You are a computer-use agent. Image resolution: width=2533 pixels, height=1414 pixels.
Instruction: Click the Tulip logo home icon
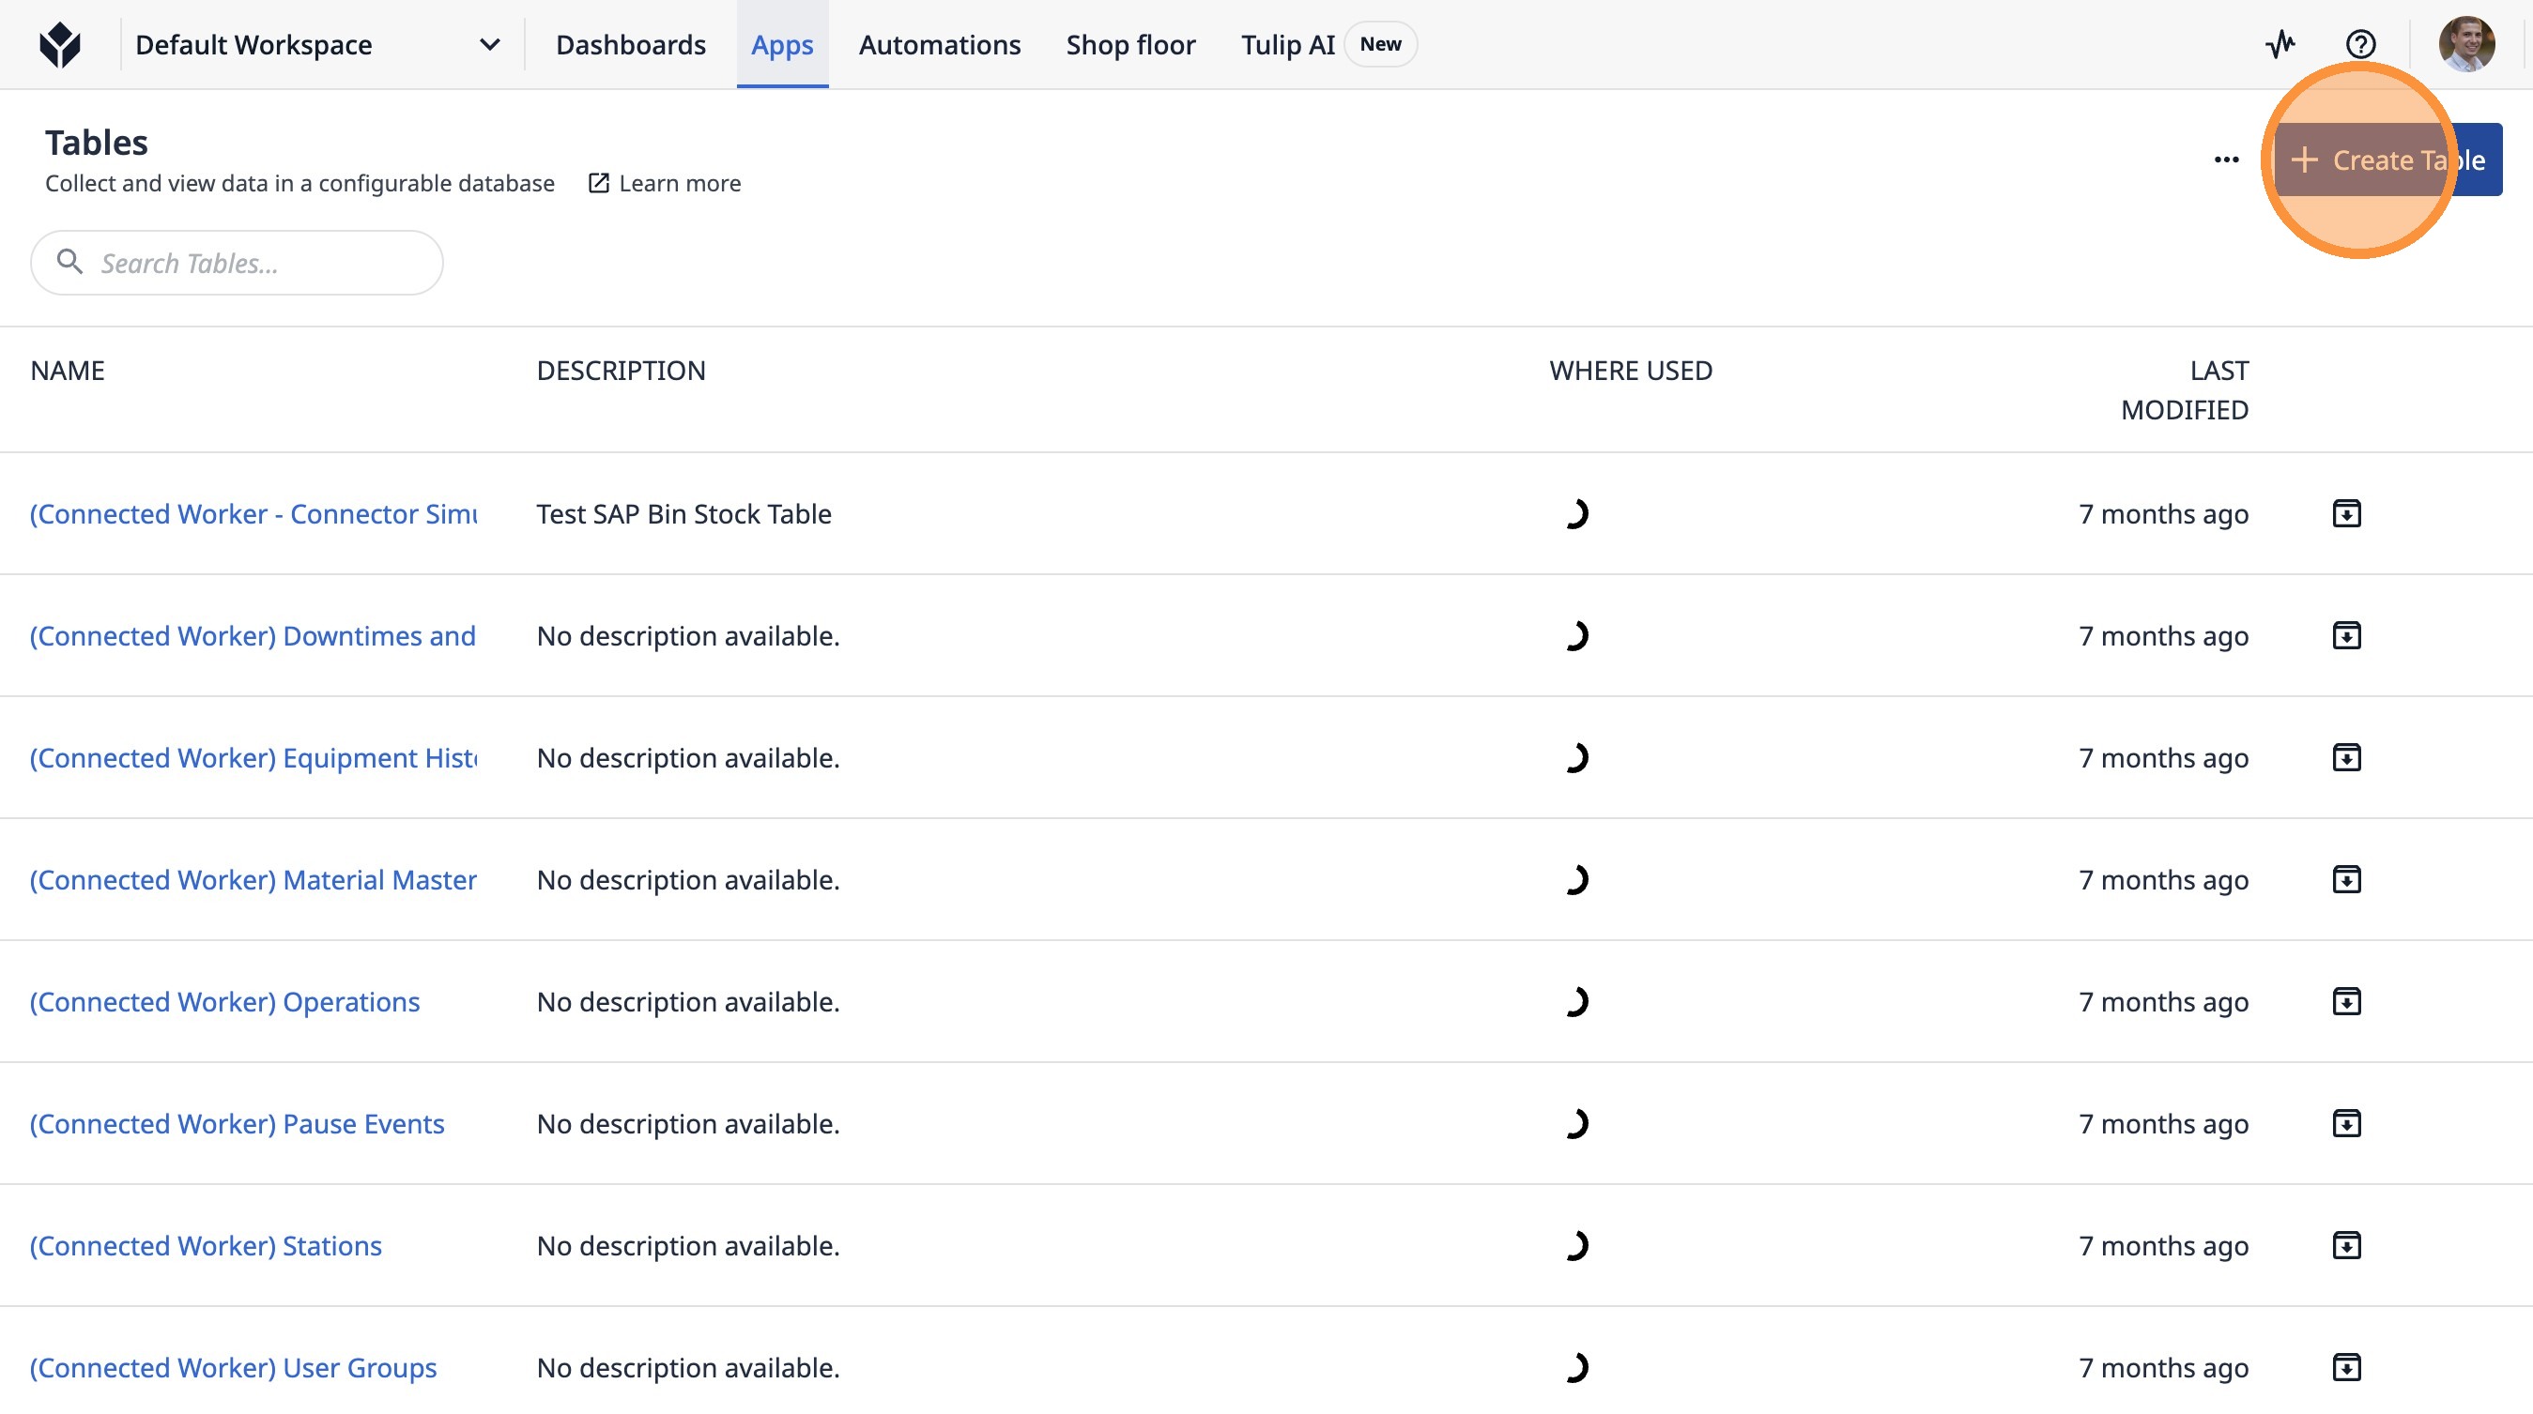point(60,44)
